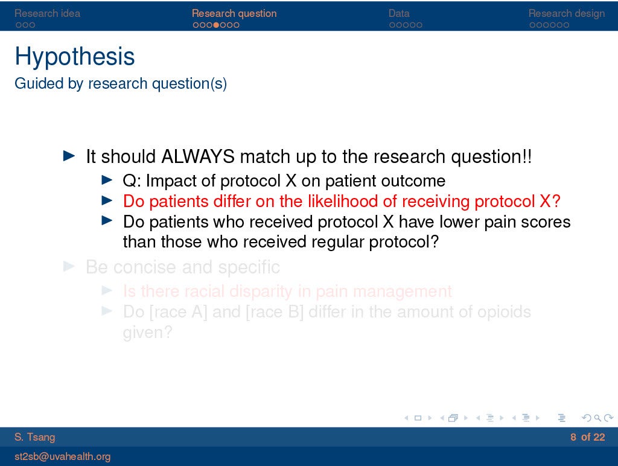Go forward using the redo arrow icon
This screenshot has height=466, width=618.
[608, 418]
